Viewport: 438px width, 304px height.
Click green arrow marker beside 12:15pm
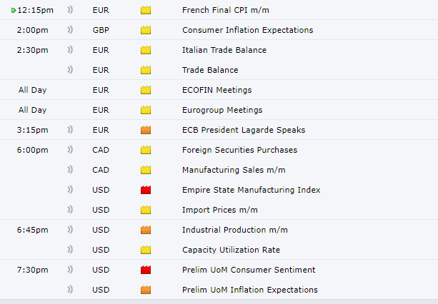click(14, 11)
